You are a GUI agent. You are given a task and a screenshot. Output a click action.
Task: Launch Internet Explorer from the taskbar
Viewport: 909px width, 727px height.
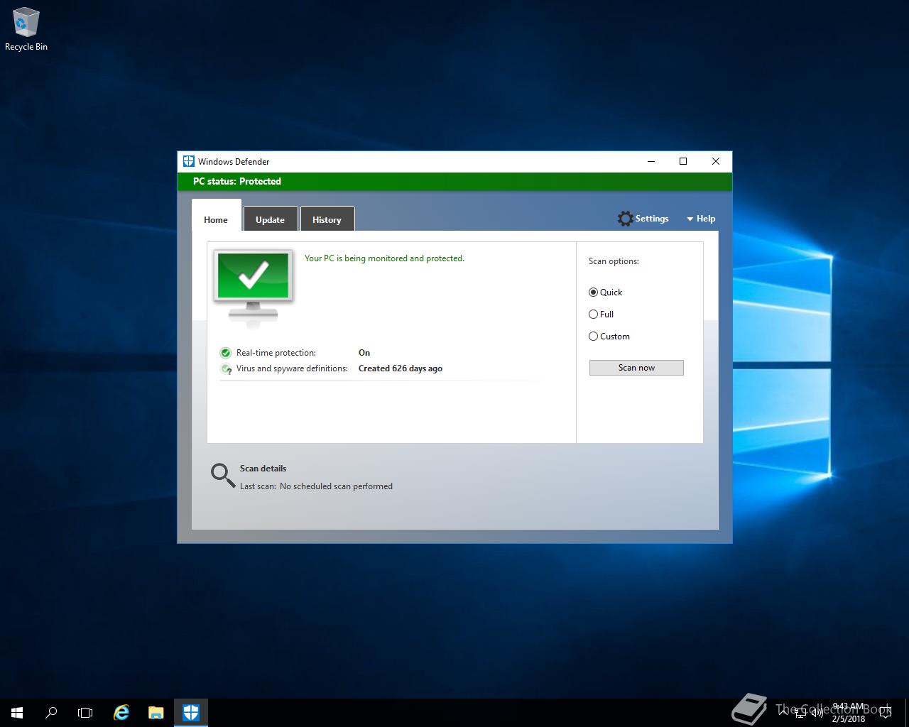[121, 713]
